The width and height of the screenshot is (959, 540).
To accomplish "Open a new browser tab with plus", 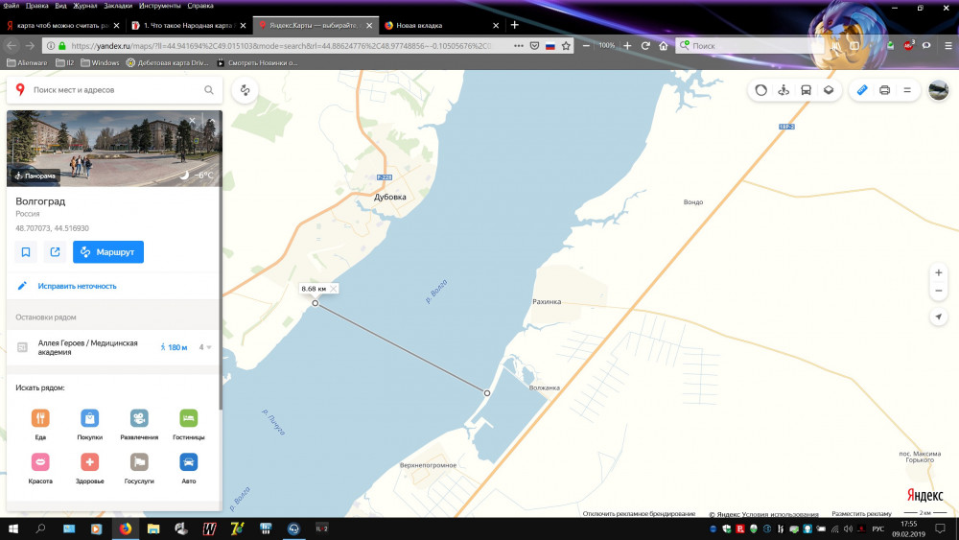I will (x=514, y=25).
